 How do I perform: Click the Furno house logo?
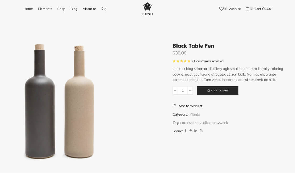pyautogui.click(x=147, y=9)
